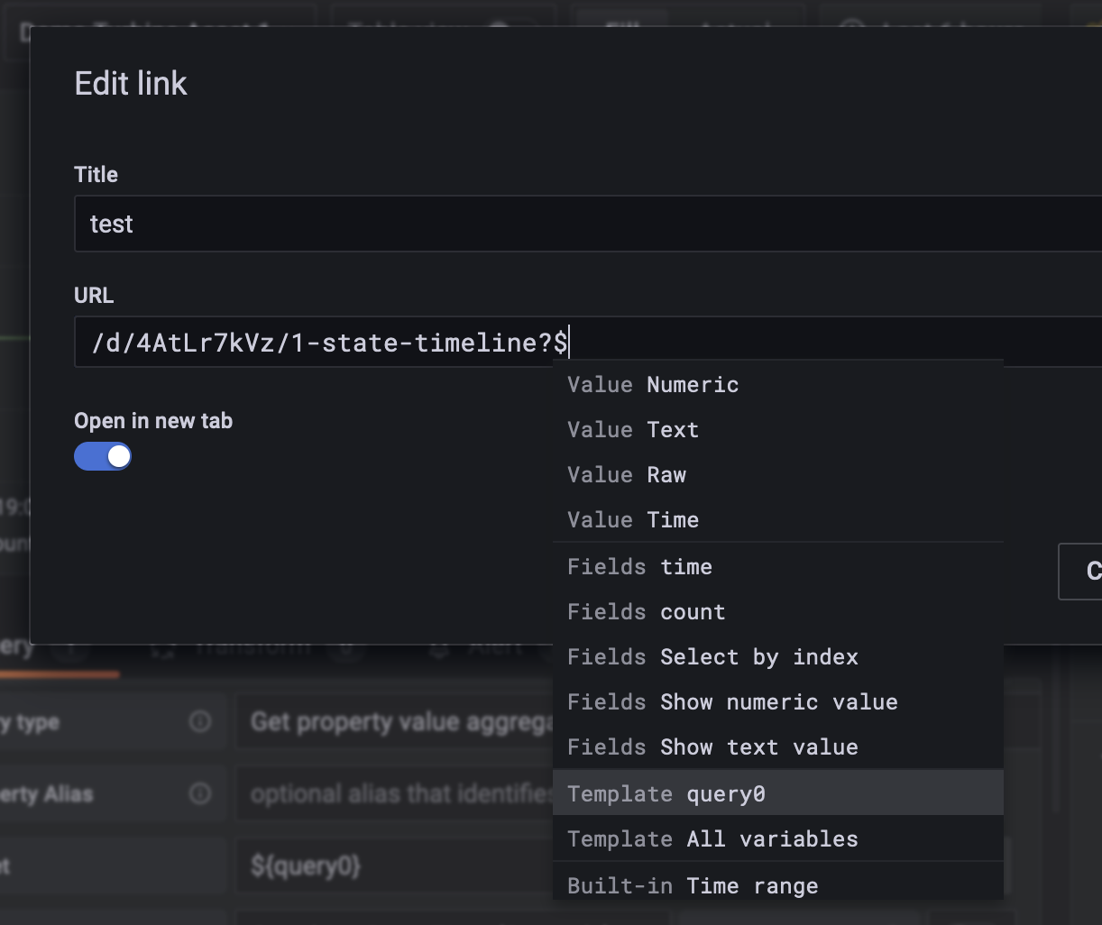Choose 'Fields time' suggestion
The width and height of the screenshot is (1102, 925).
coord(777,567)
